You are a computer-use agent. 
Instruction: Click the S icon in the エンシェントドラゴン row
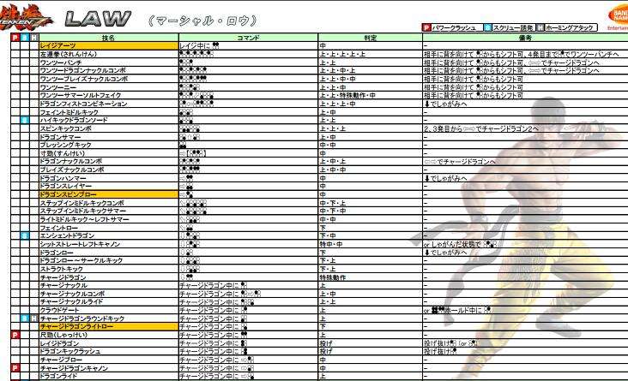point(25,235)
